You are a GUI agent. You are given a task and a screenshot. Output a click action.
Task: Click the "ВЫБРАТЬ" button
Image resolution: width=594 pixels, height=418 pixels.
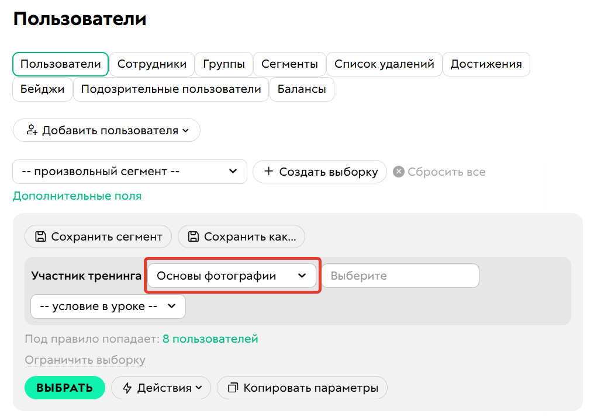pyautogui.click(x=64, y=387)
